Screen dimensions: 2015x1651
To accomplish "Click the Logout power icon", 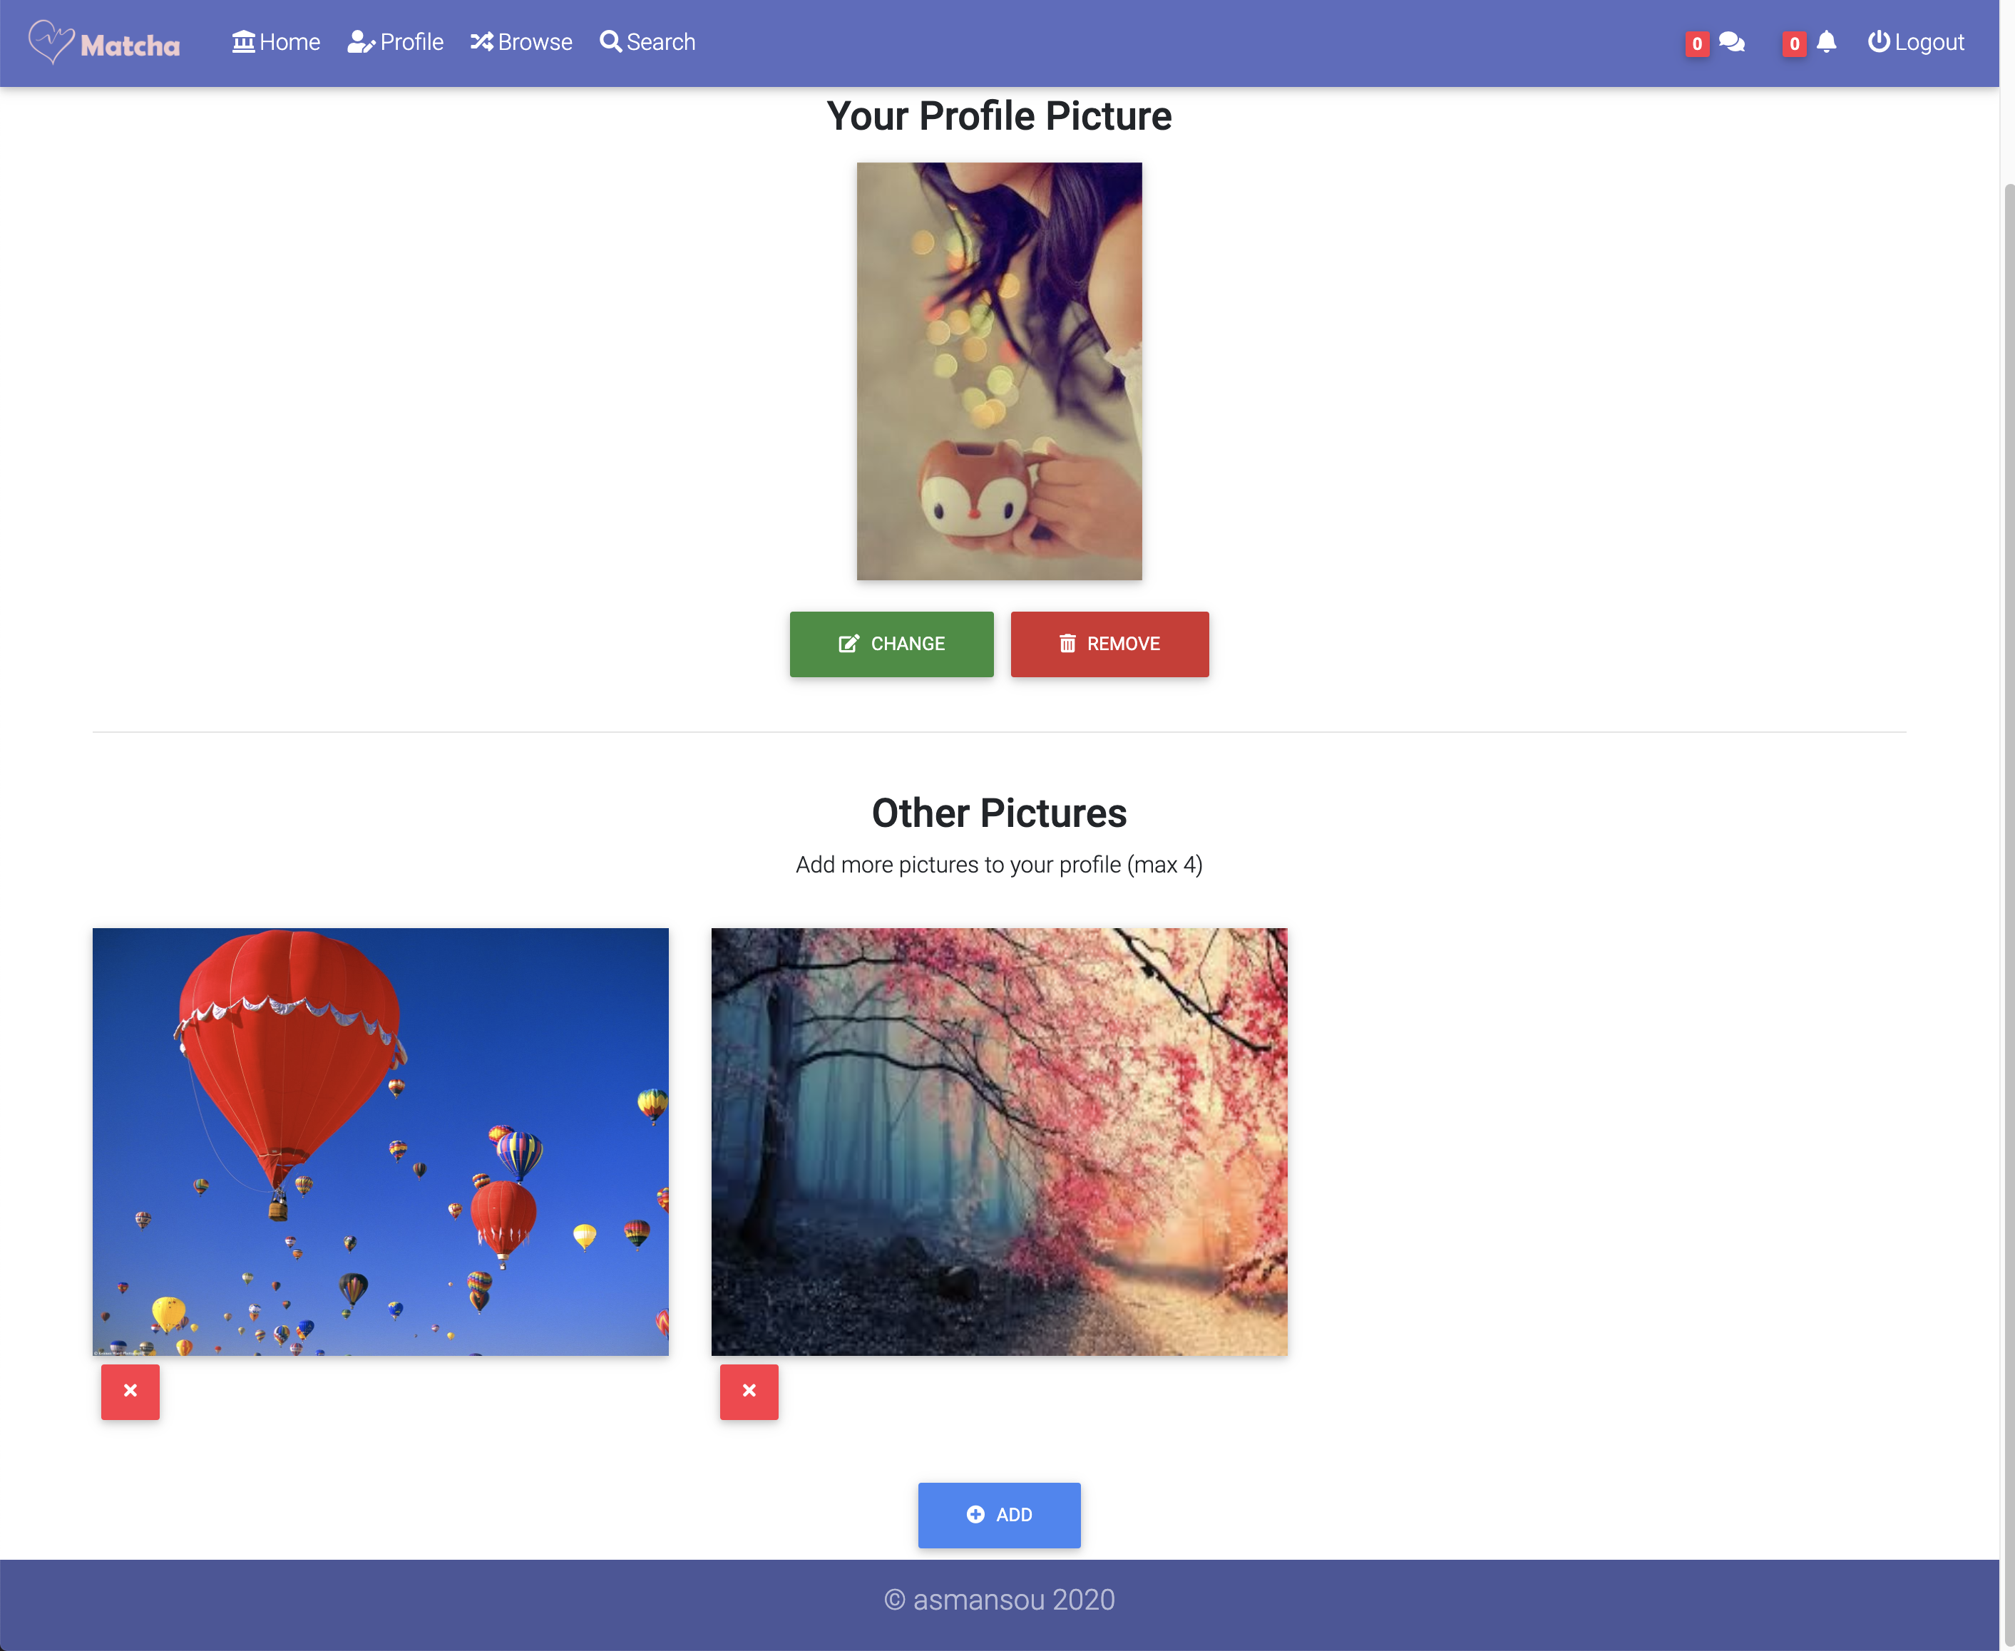I will tap(1878, 42).
